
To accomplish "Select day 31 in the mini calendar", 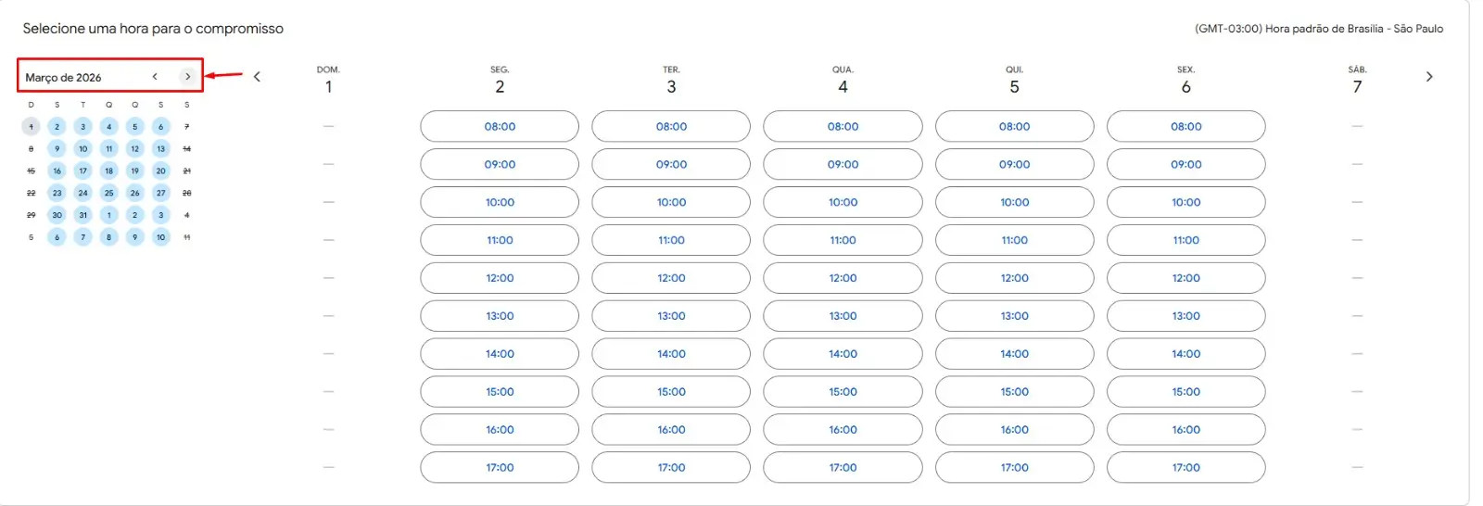I will tap(82, 216).
